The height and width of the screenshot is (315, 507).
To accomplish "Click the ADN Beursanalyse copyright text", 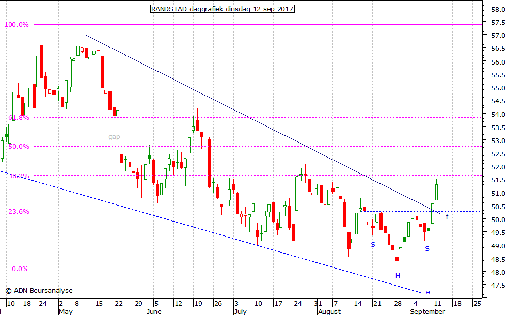I will point(39,291).
